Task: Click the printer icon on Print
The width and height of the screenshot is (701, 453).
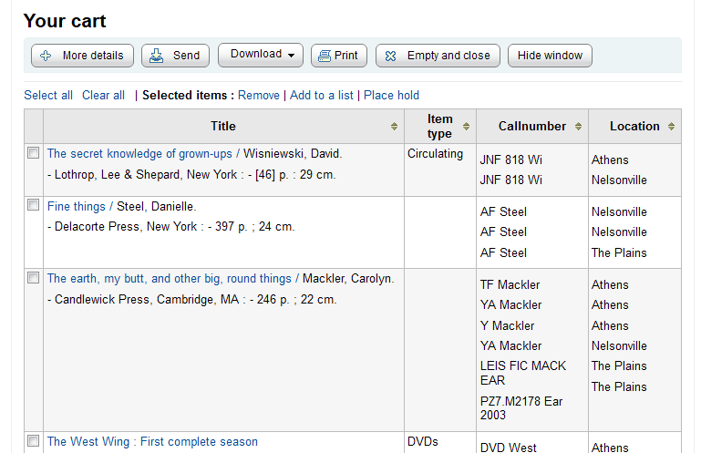Action: 324,56
